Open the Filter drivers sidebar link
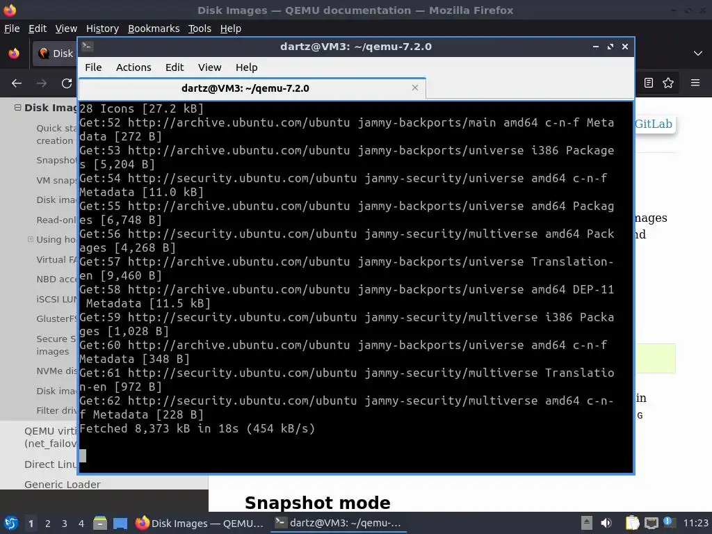This screenshot has height=534, width=712. click(x=56, y=410)
